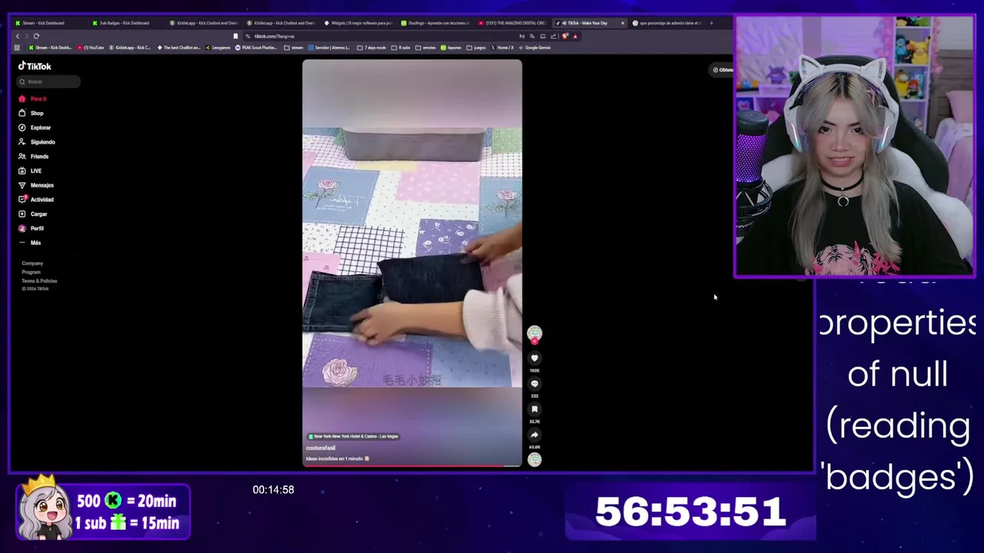
Task: Focus the Buscar search field
Action: click(48, 81)
